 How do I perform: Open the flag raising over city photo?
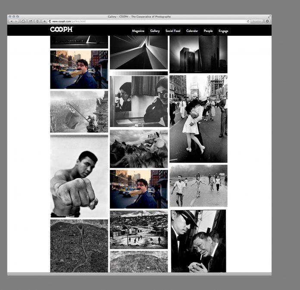coord(79,111)
